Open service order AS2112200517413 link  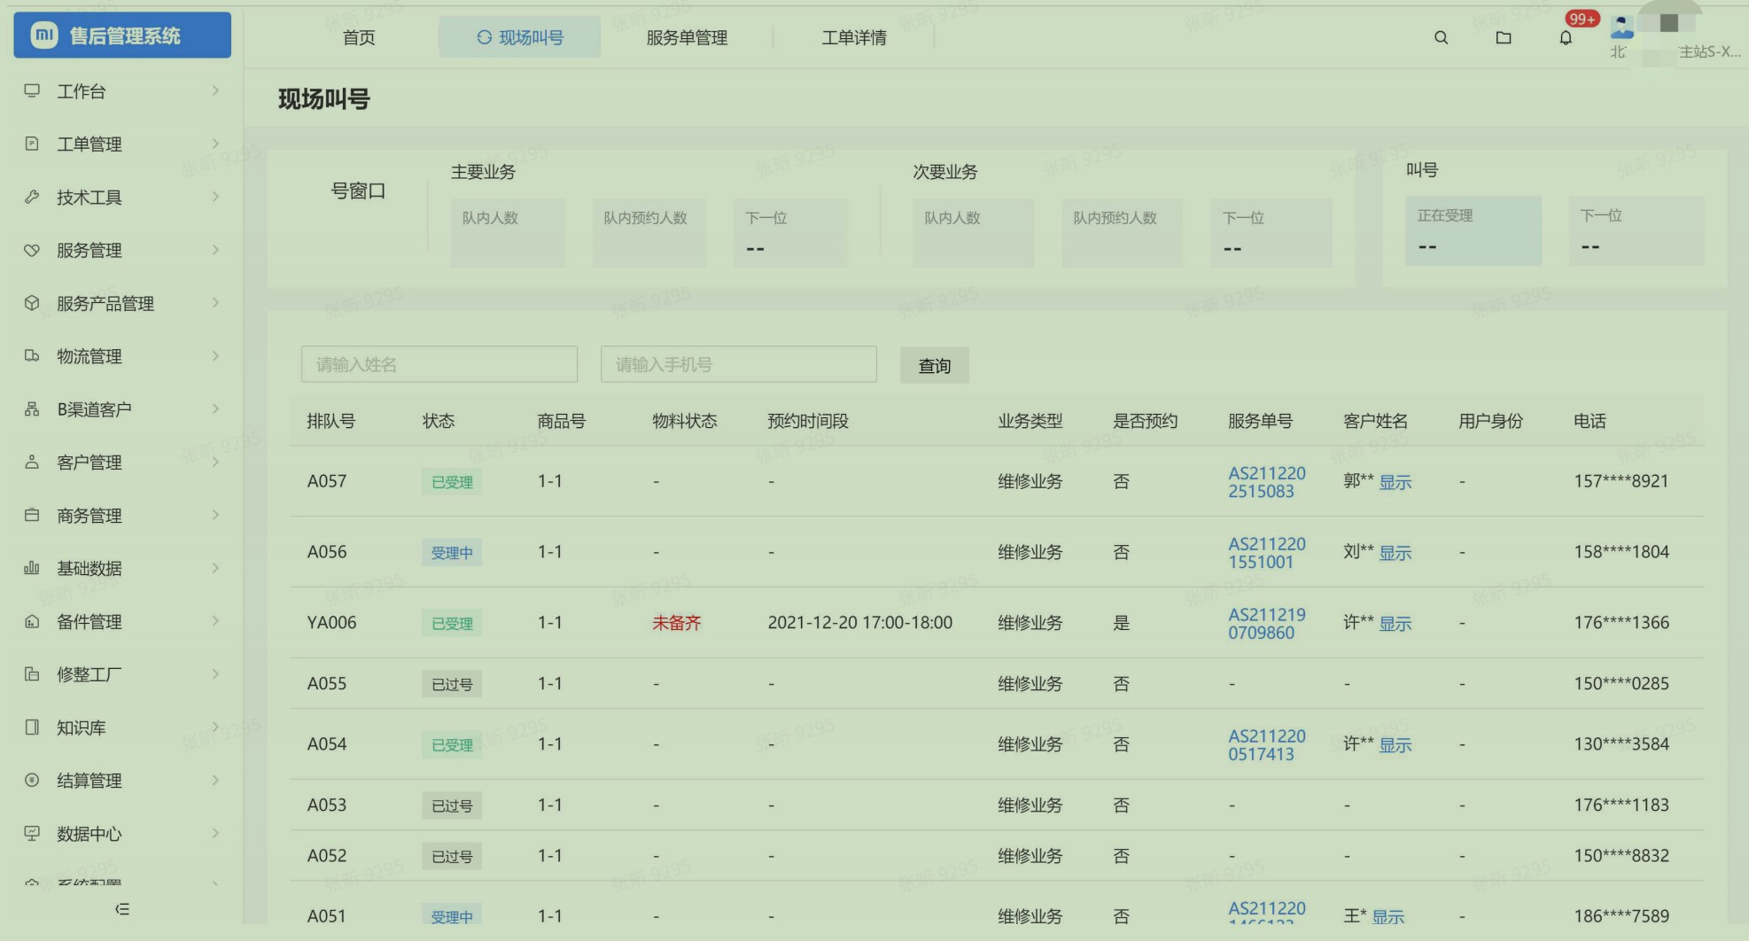pos(1267,745)
